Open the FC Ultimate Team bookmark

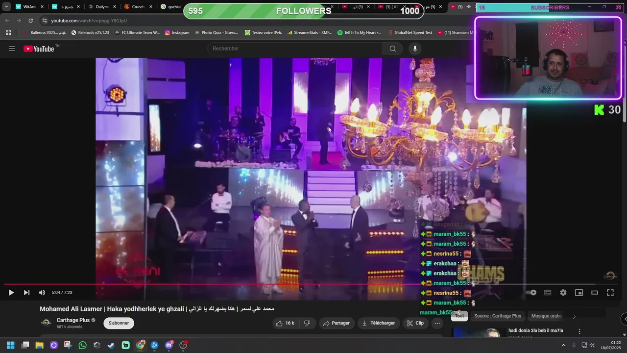coord(137,33)
